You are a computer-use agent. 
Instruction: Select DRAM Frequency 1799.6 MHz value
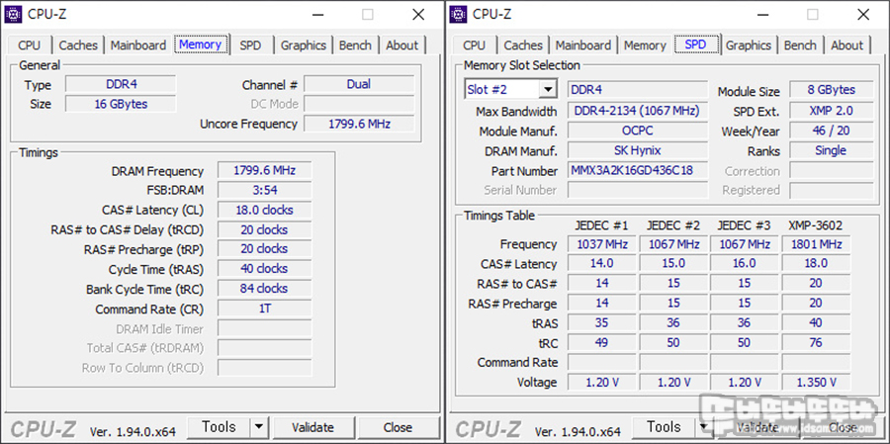(x=264, y=171)
